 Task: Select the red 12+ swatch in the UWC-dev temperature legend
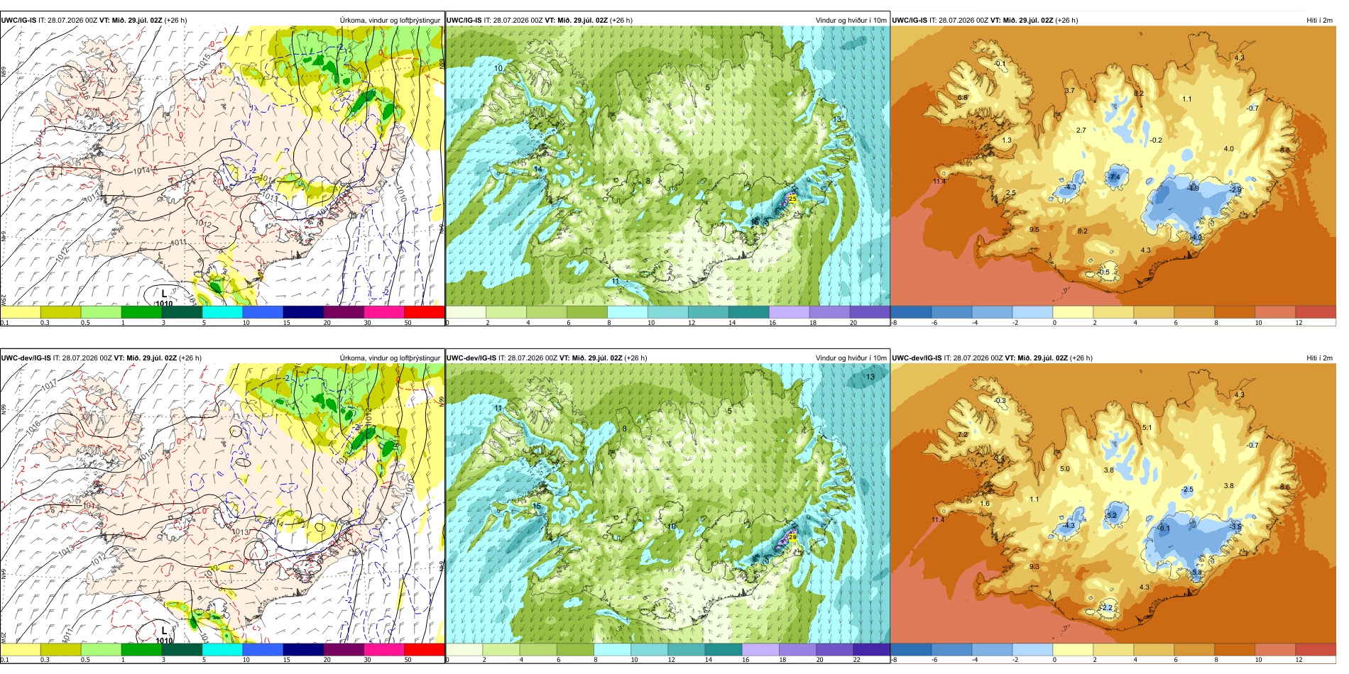click(1316, 649)
